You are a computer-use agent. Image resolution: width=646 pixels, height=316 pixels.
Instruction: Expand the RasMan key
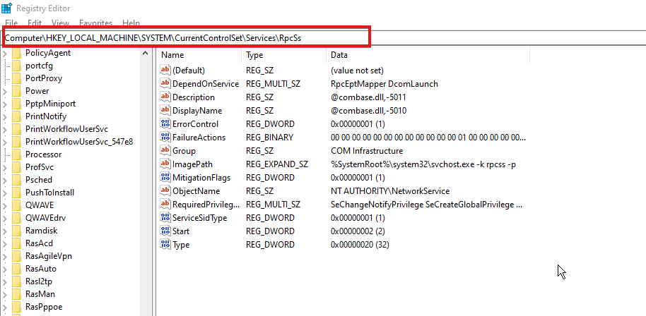pyautogui.click(x=4, y=294)
